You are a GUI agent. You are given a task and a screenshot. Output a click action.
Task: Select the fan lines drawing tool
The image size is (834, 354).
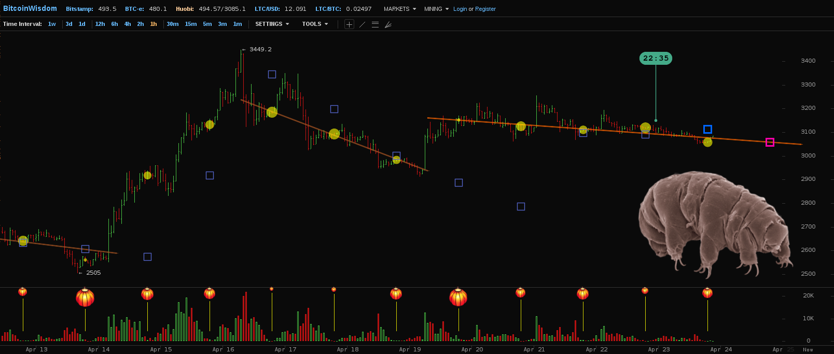click(x=388, y=24)
